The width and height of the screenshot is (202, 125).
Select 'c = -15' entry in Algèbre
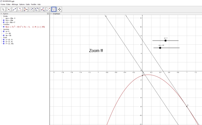8,33
